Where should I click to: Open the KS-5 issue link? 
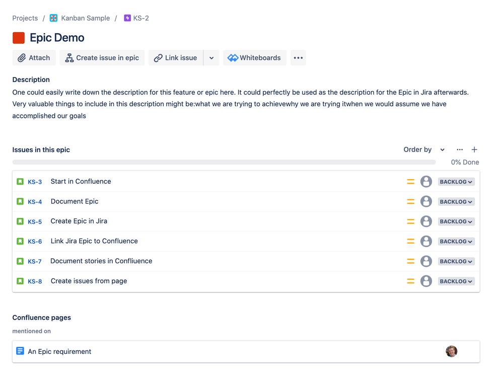(35, 221)
